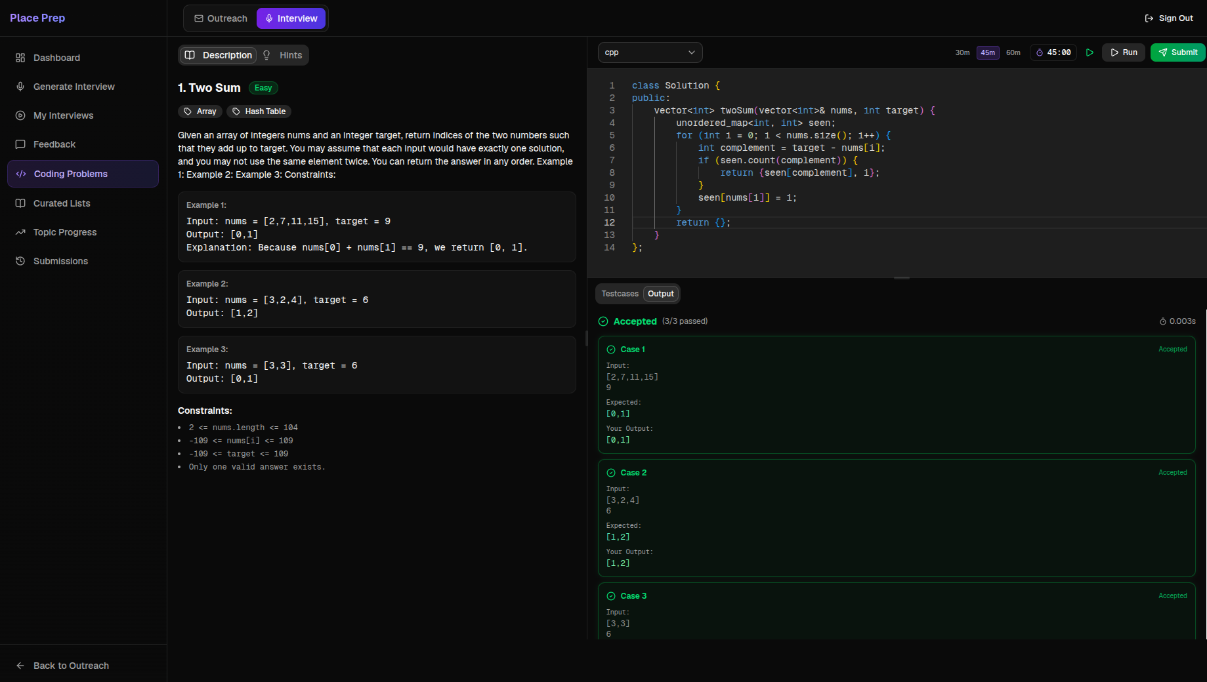
Task: Click the Case 1 result header
Action: (x=633, y=350)
